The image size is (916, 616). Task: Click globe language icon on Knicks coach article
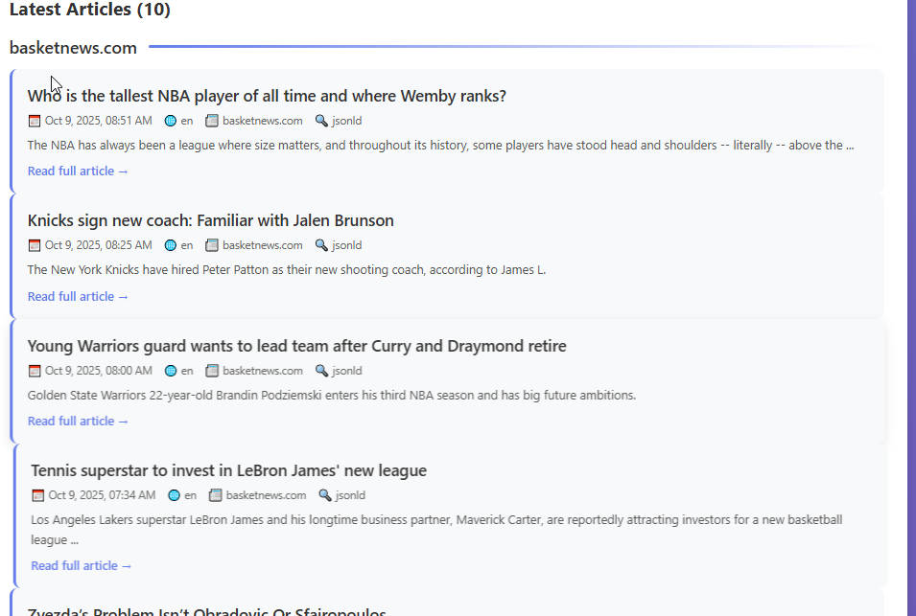coord(171,245)
